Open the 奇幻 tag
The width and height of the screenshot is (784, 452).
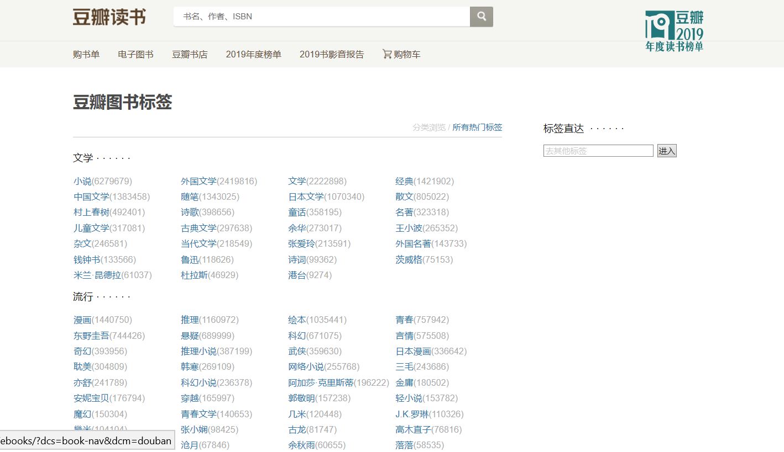coord(82,351)
